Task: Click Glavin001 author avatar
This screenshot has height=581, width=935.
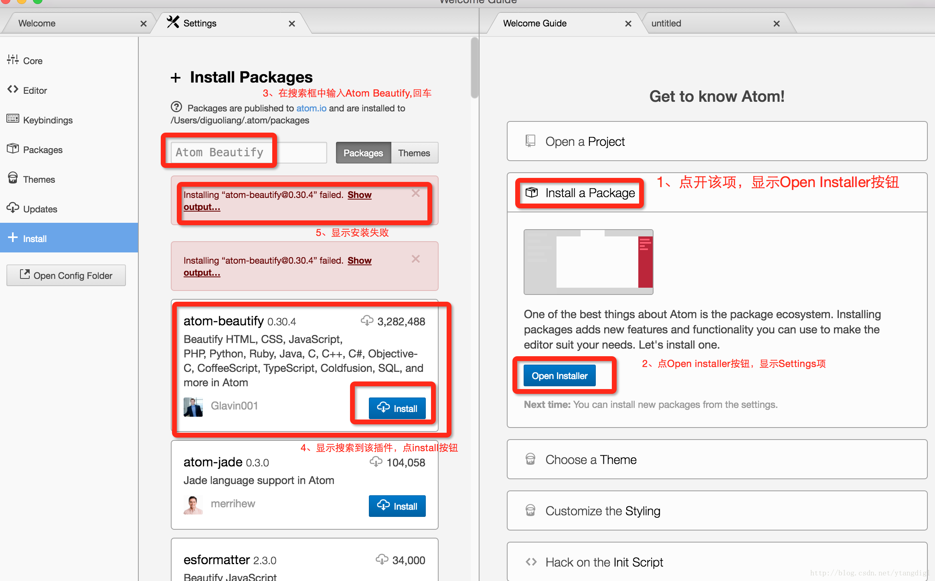Action: 193,407
